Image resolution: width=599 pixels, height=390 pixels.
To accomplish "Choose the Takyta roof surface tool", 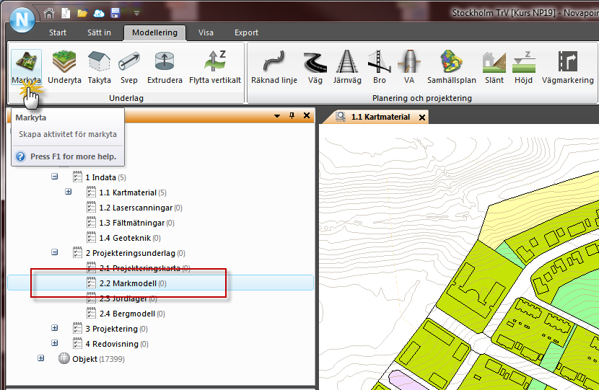I will [x=100, y=66].
